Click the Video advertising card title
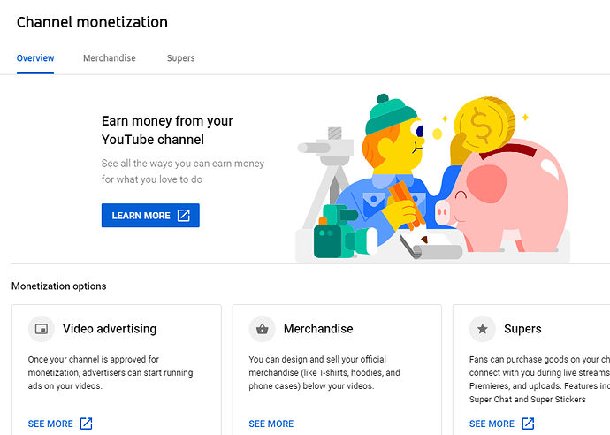This screenshot has width=610, height=435. (x=110, y=329)
